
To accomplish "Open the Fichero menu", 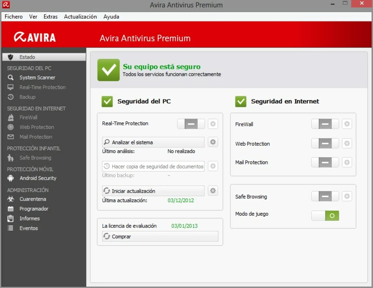I will 14,17.
